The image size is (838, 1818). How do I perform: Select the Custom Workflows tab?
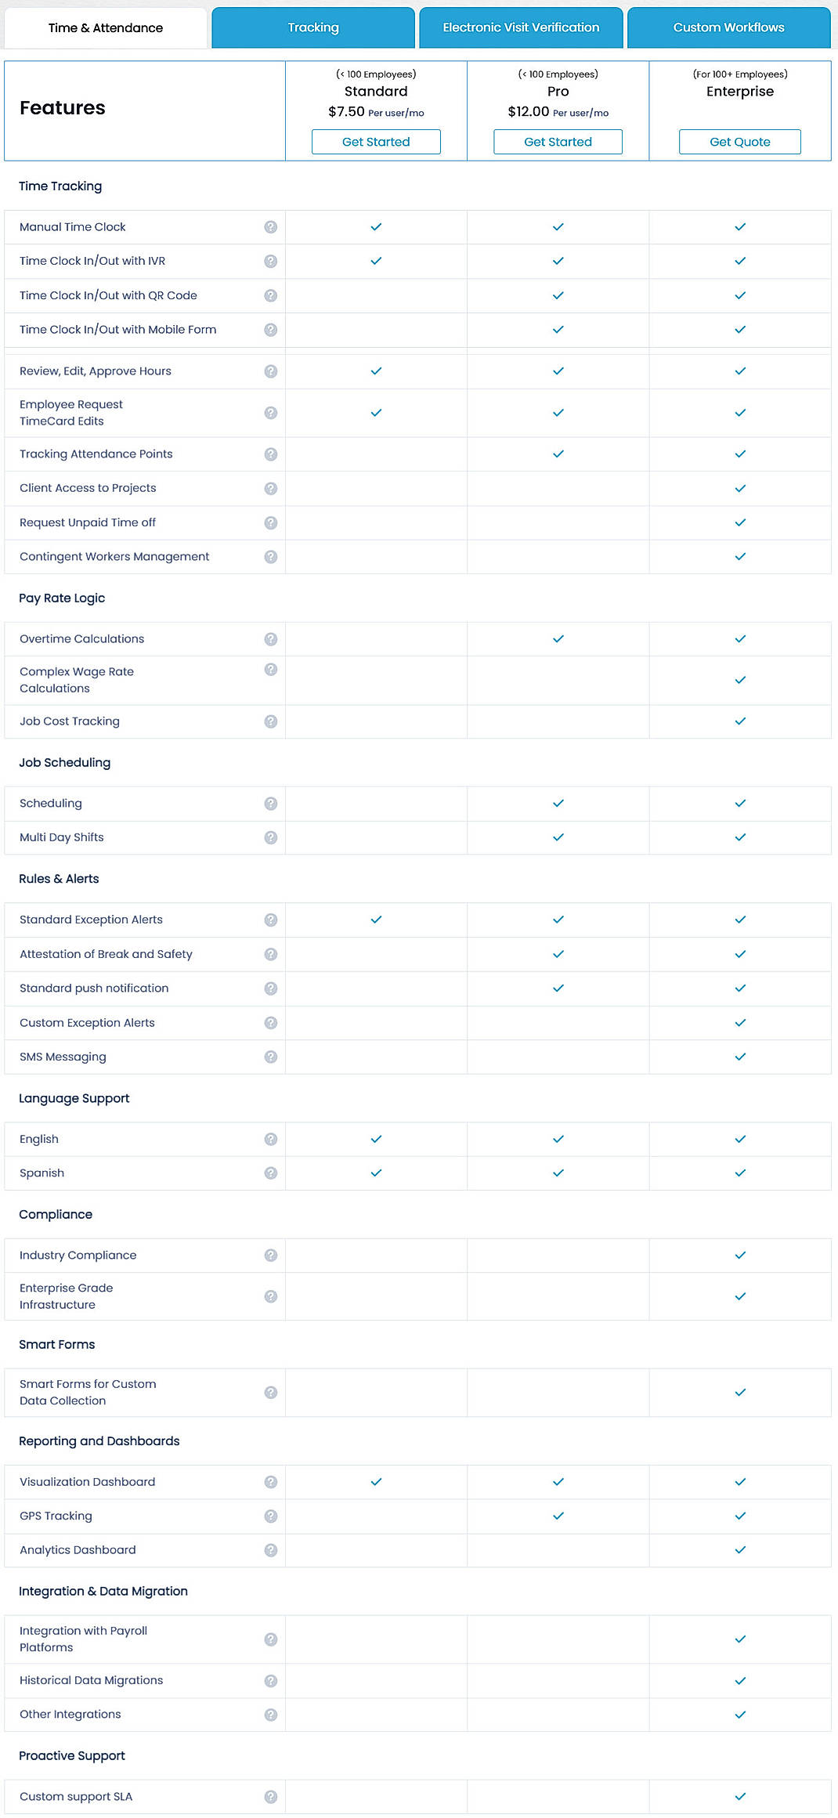[728, 27]
